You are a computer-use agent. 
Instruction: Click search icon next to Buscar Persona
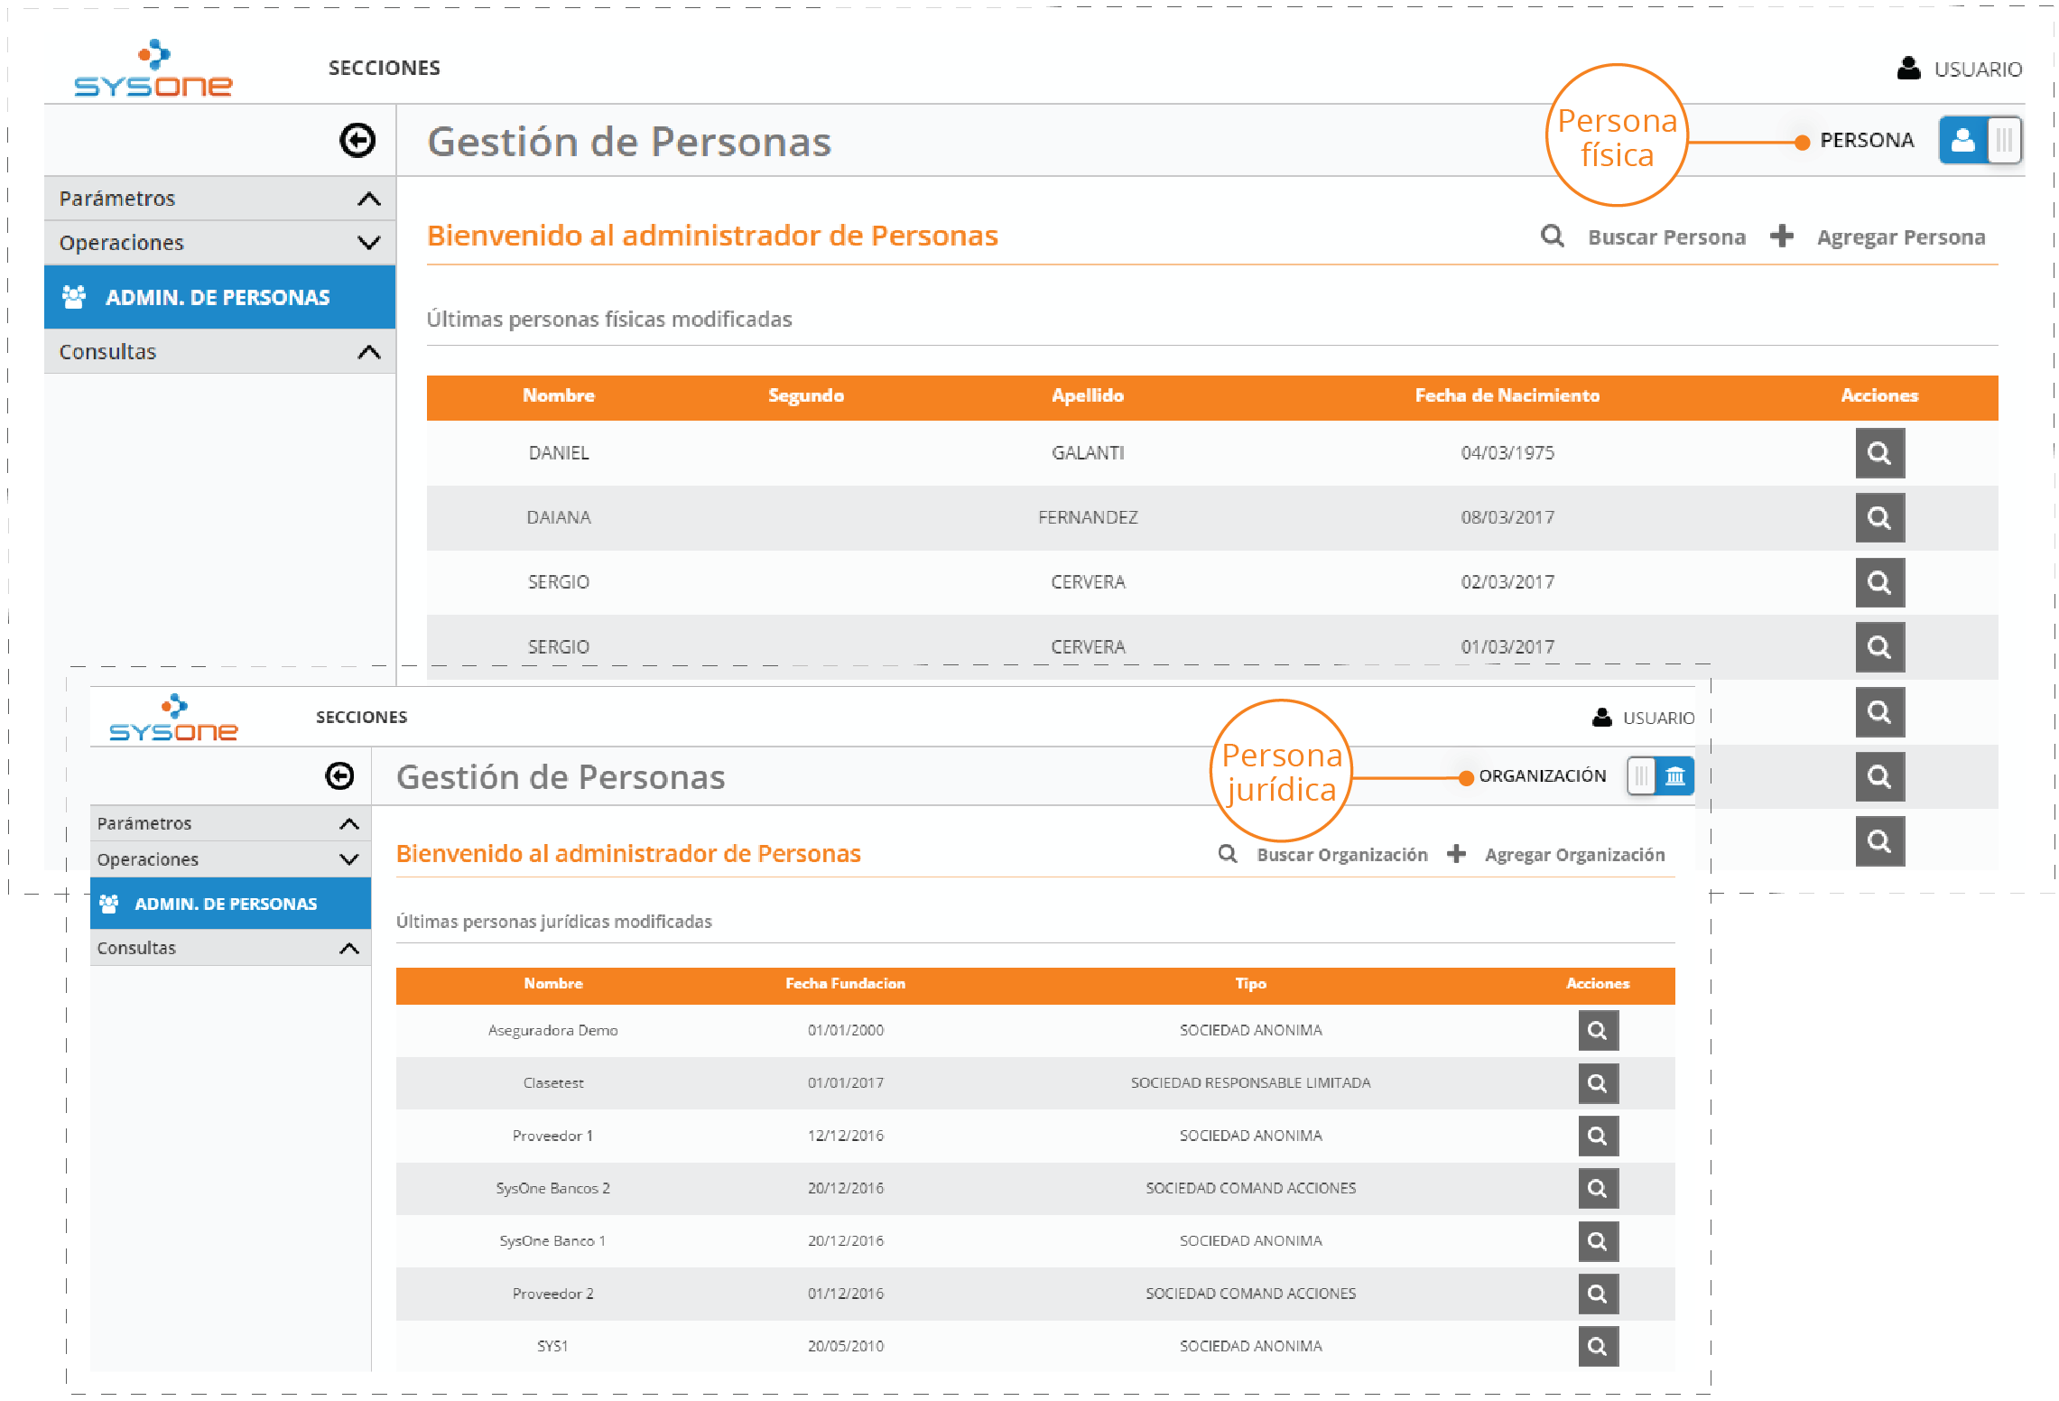(x=1552, y=237)
